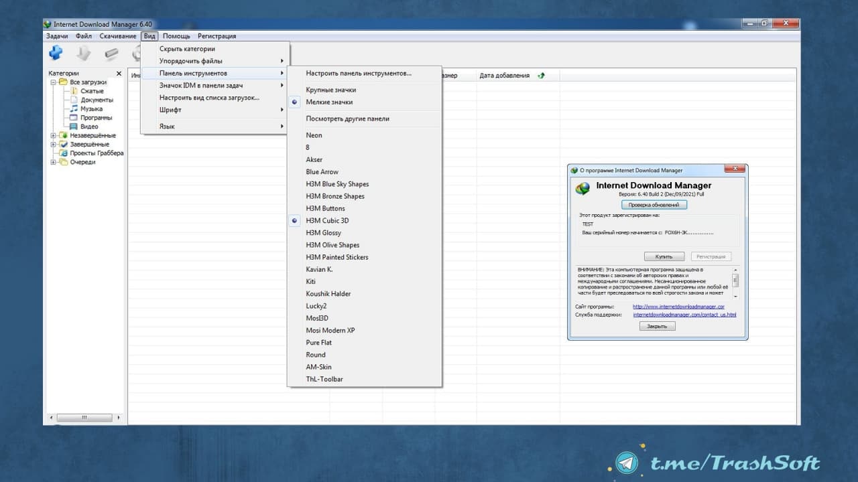
Task: Open the internetdownloadmanager.com website link
Action: pyautogui.click(x=678, y=307)
